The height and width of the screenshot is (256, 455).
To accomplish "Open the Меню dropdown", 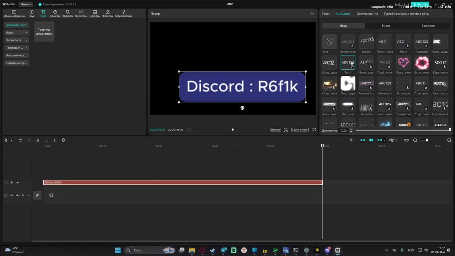I will click(x=25, y=4).
